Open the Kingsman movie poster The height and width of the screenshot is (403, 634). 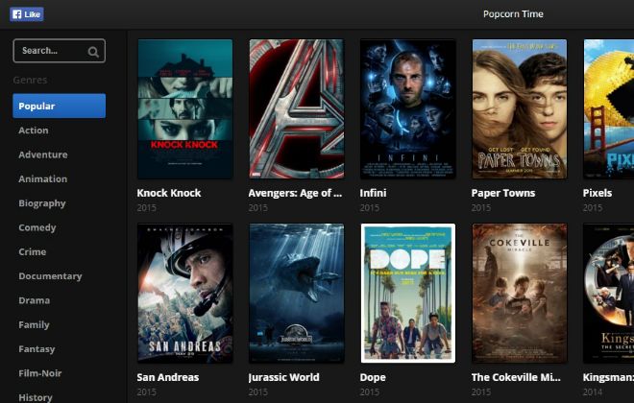point(609,294)
